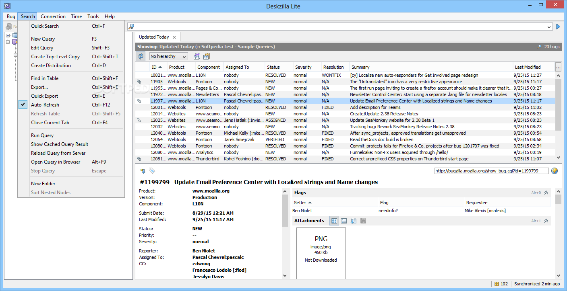Click Synchronized 2 min ago status
567x291 pixels.
click(537, 284)
